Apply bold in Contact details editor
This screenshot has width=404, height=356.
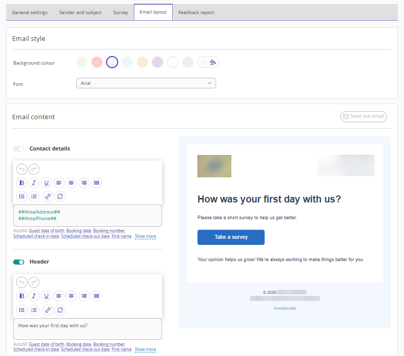(22, 183)
